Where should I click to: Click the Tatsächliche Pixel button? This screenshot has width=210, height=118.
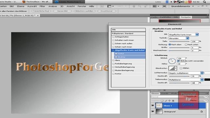[x=41, y=11]
